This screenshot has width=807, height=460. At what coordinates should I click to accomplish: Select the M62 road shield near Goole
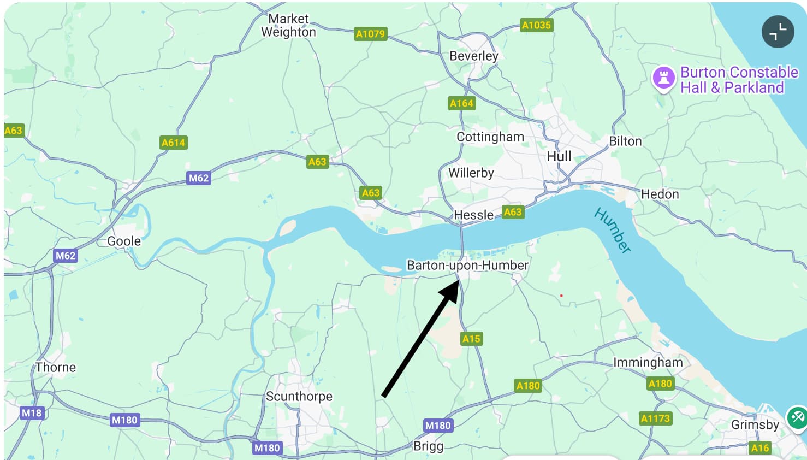coord(66,255)
